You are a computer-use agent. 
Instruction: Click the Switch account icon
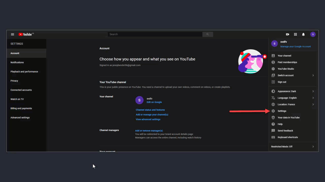tap(273, 75)
